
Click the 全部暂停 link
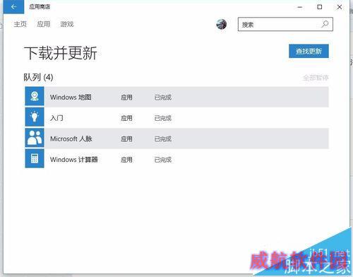tap(316, 78)
